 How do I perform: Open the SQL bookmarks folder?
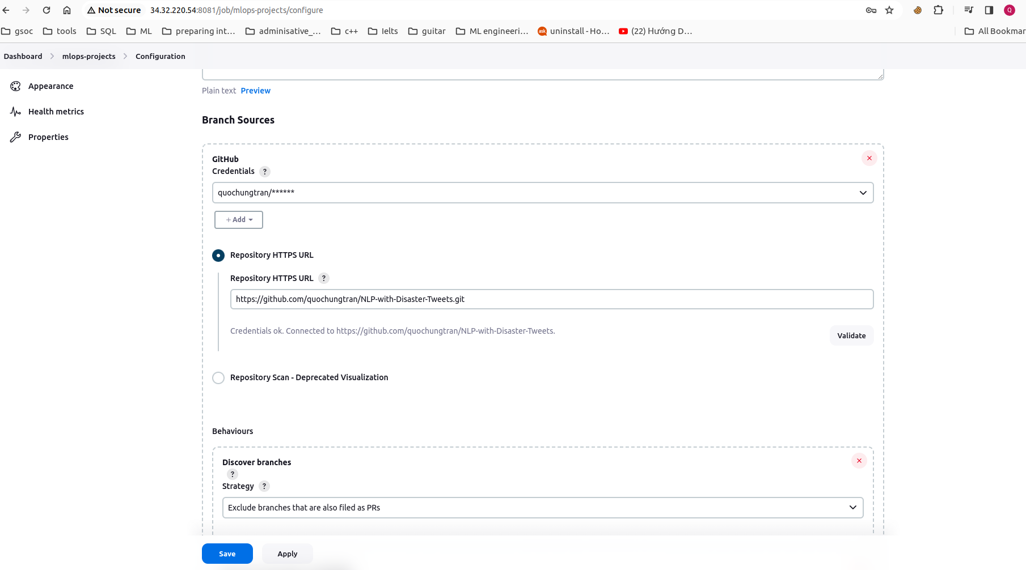pos(102,31)
